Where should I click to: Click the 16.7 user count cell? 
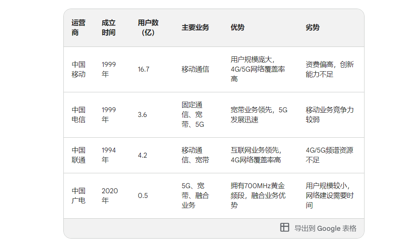pos(144,69)
